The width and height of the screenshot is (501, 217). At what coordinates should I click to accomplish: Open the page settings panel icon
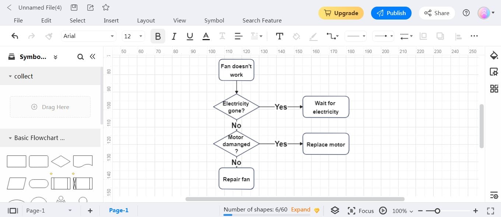tap(494, 72)
